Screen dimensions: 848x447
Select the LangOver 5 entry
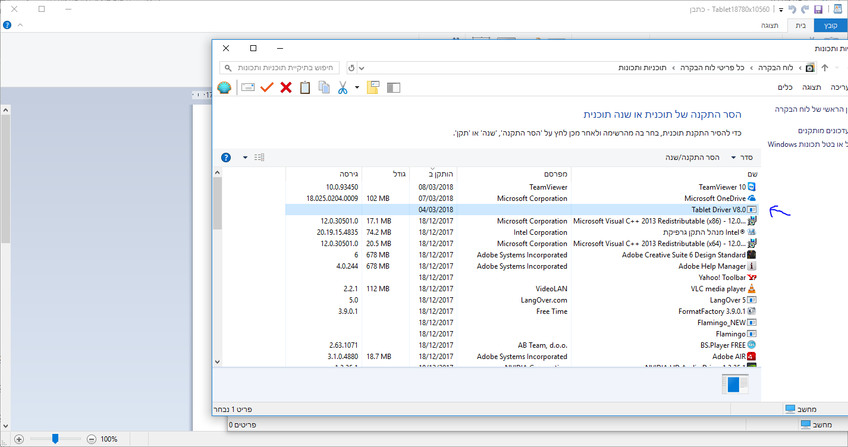(x=522, y=300)
